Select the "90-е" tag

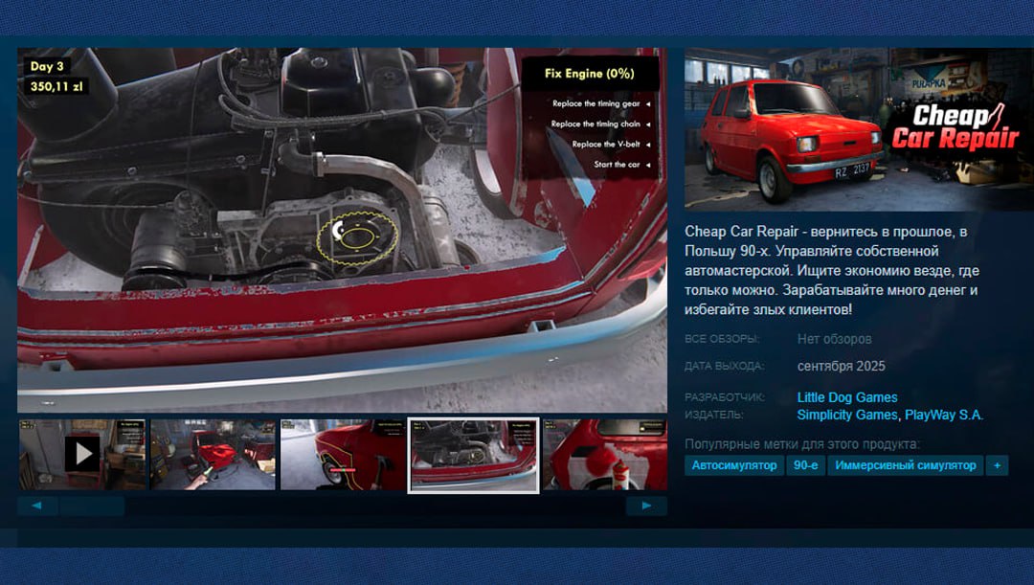(x=804, y=464)
